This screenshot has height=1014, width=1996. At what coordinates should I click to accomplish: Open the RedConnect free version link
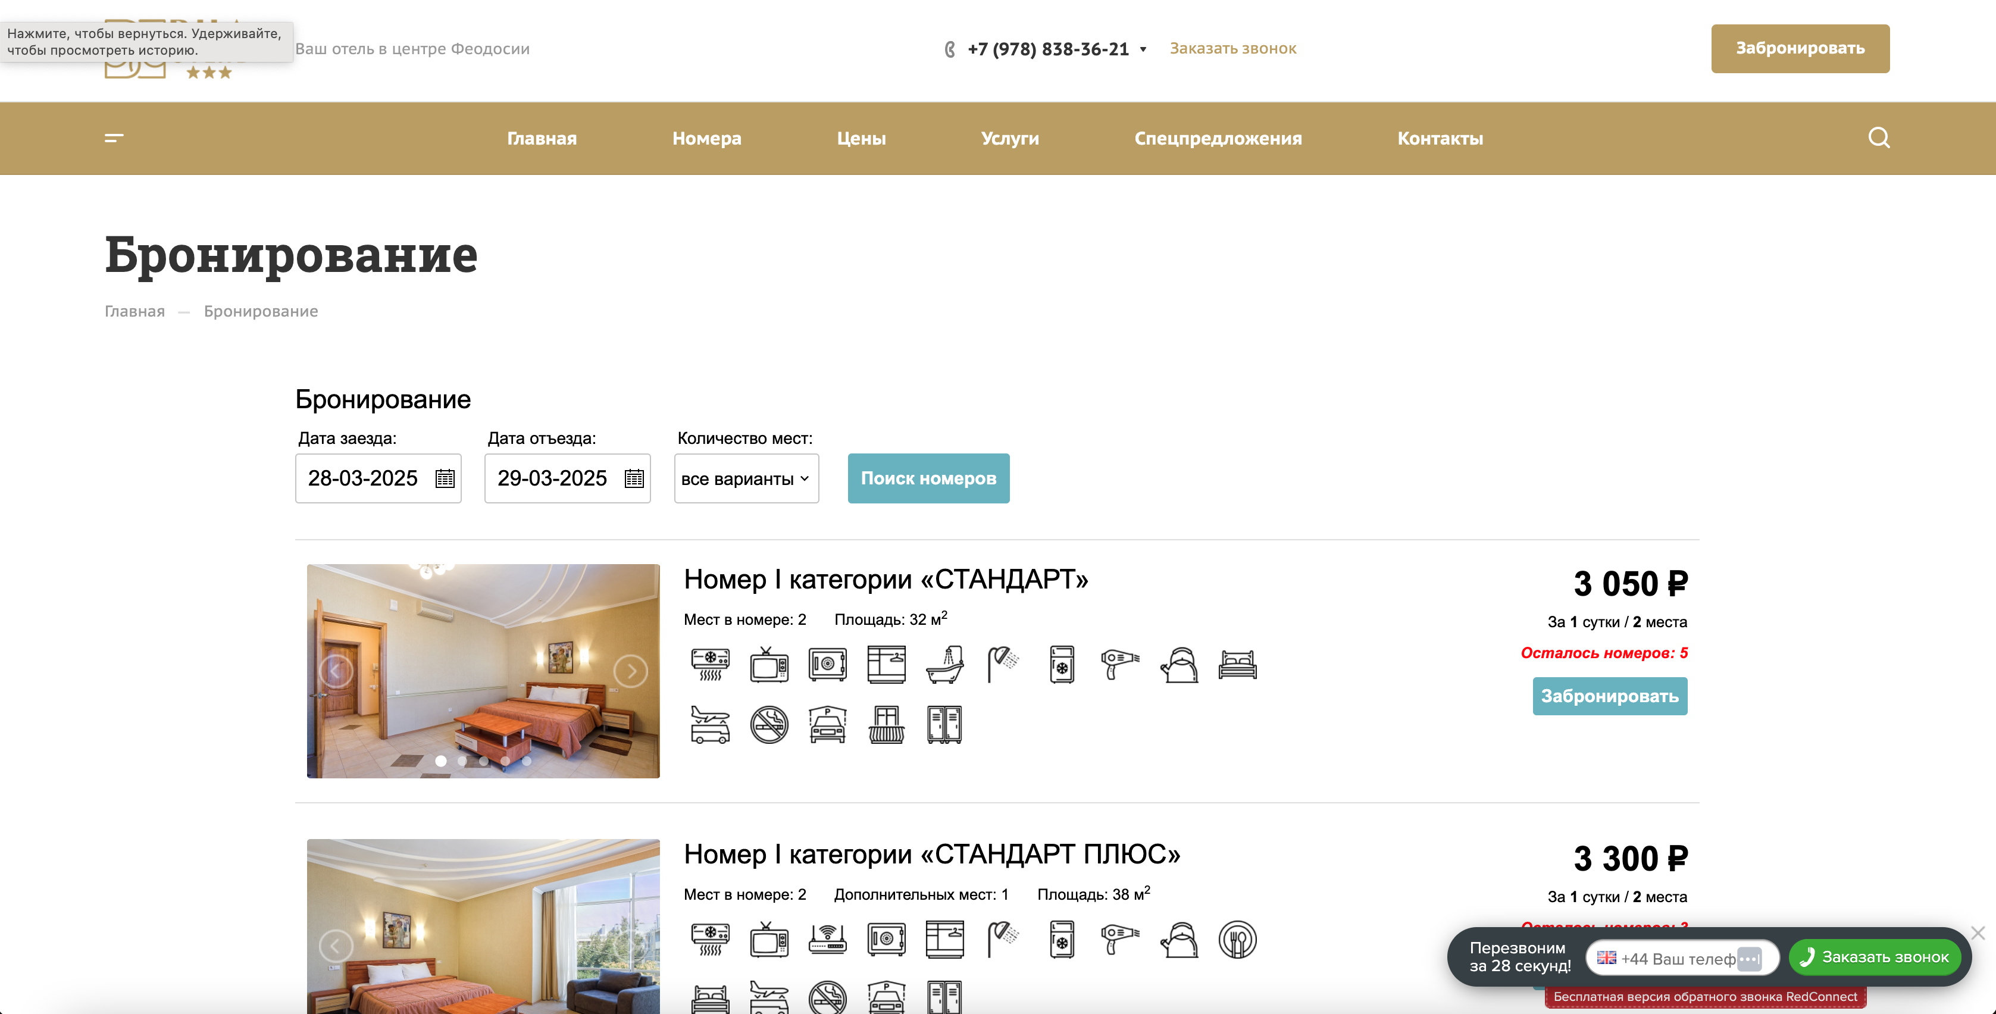[1704, 996]
